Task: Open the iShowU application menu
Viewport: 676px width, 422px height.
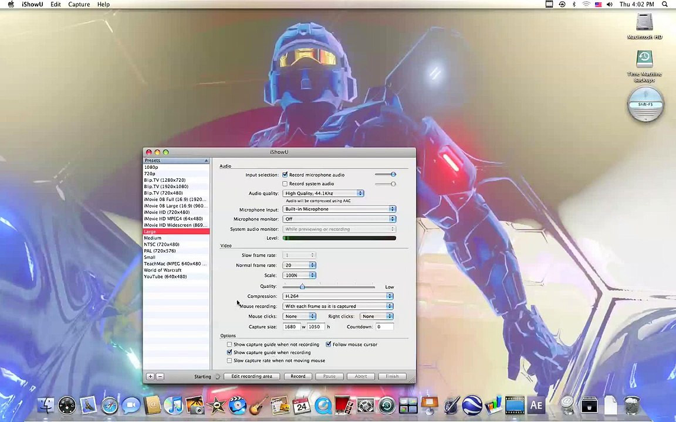Action: click(32, 4)
